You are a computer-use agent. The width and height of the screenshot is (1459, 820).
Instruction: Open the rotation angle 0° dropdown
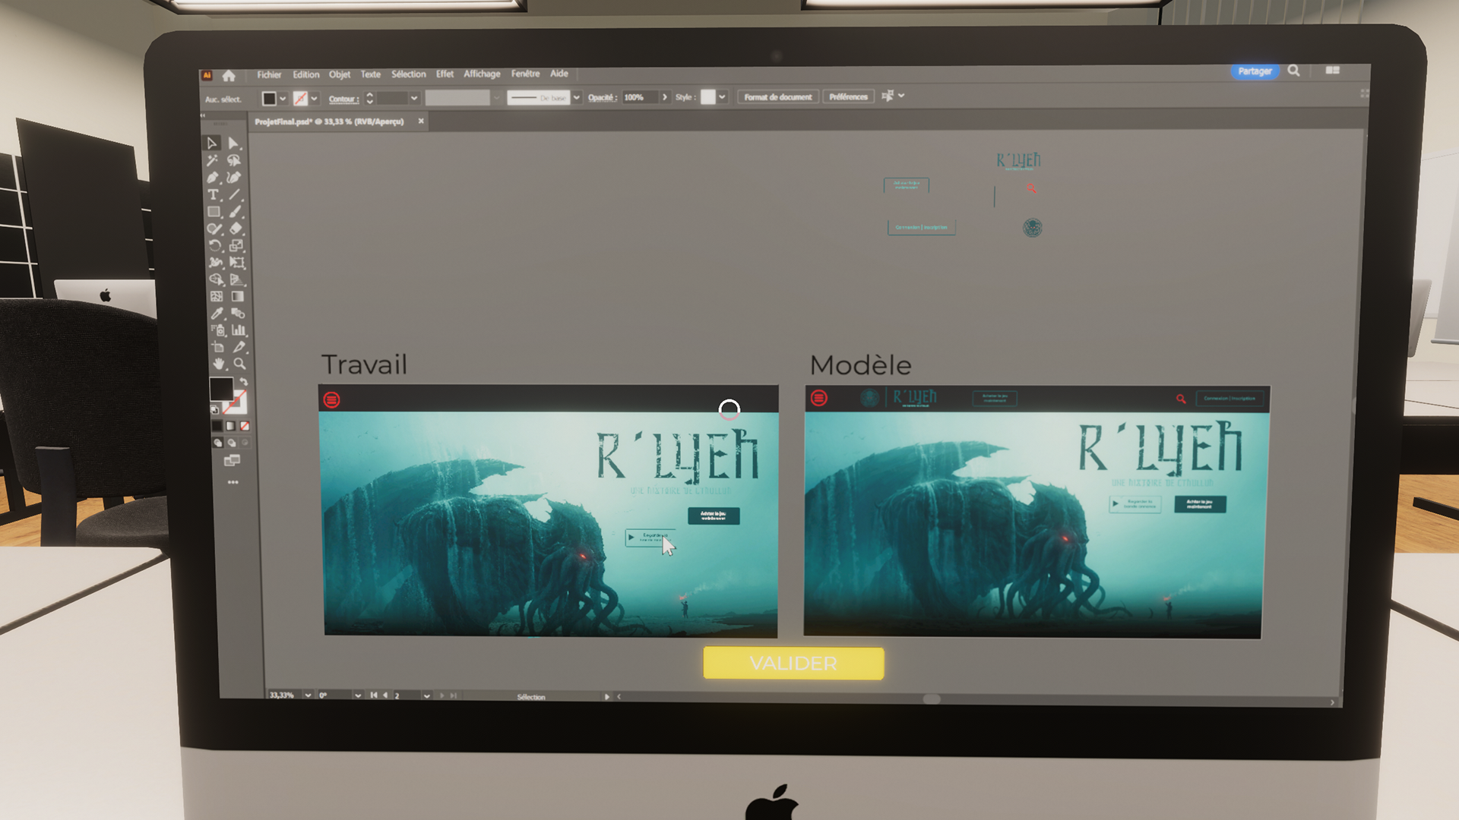click(358, 695)
